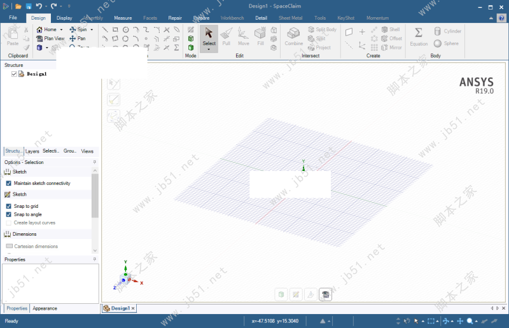Pin the Options - Selection panel
Viewport: 509px width, 328px height.
[94, 162]
